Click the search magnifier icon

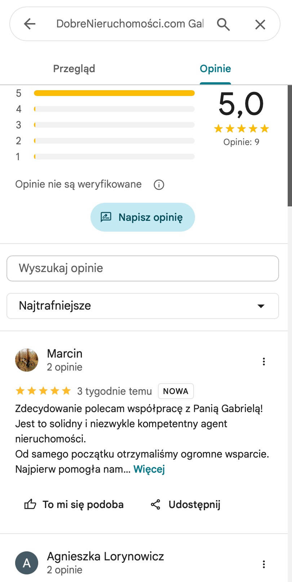[x=224, y=24]
